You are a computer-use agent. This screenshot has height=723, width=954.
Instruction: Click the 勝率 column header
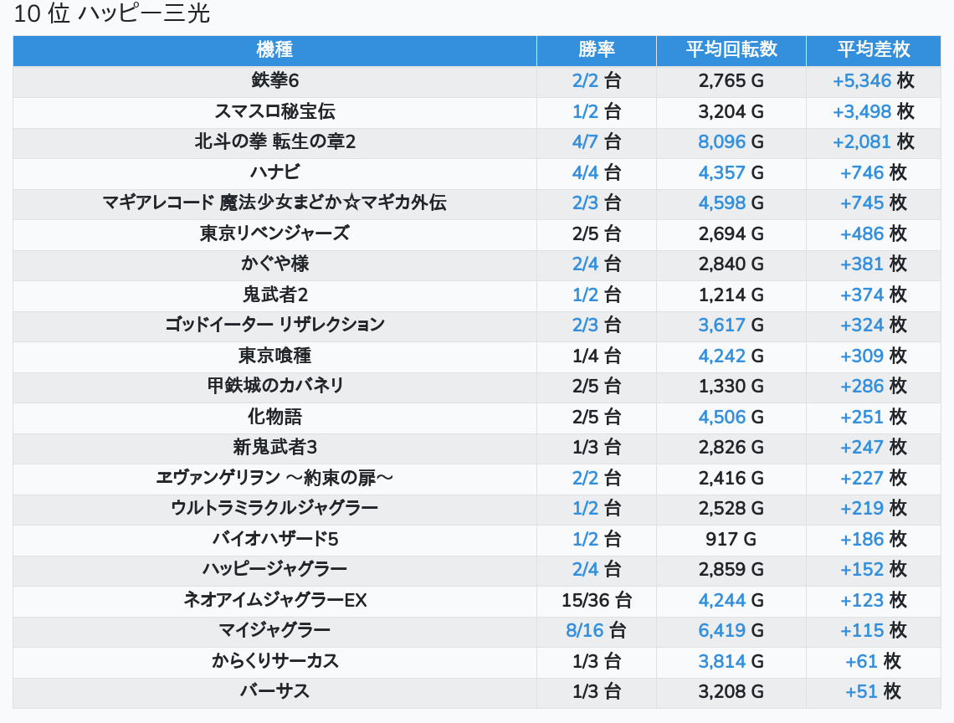596,50
